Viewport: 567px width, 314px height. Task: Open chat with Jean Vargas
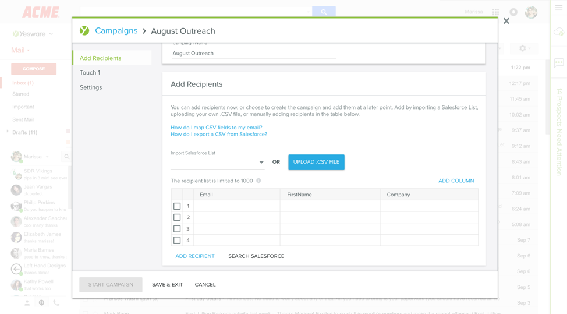(39, 190)
